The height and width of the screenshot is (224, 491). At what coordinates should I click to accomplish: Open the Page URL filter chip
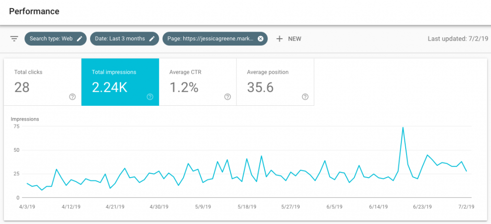pos(210,39)
